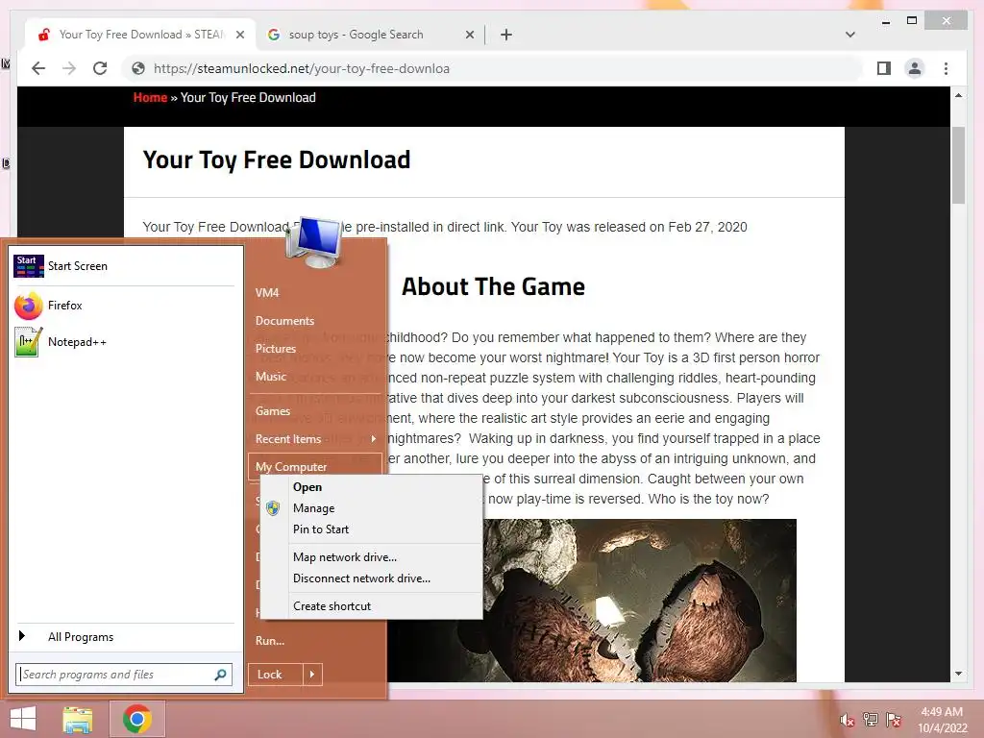Click the network tray icon
The height and width of the screenshot is (738, 984).
pyautogui.click(x=871, y=720)
